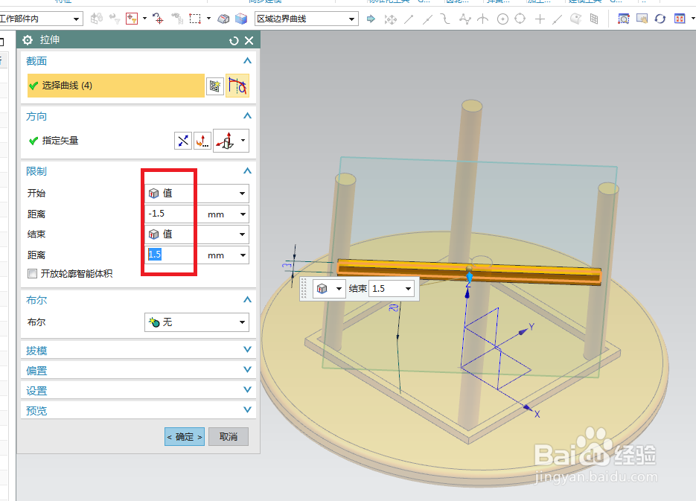Image resolution: width=696 pixels, height=501 pixels.
Task: Click the grayed crossed-arrows snap icon
Action: coord(390,19)
